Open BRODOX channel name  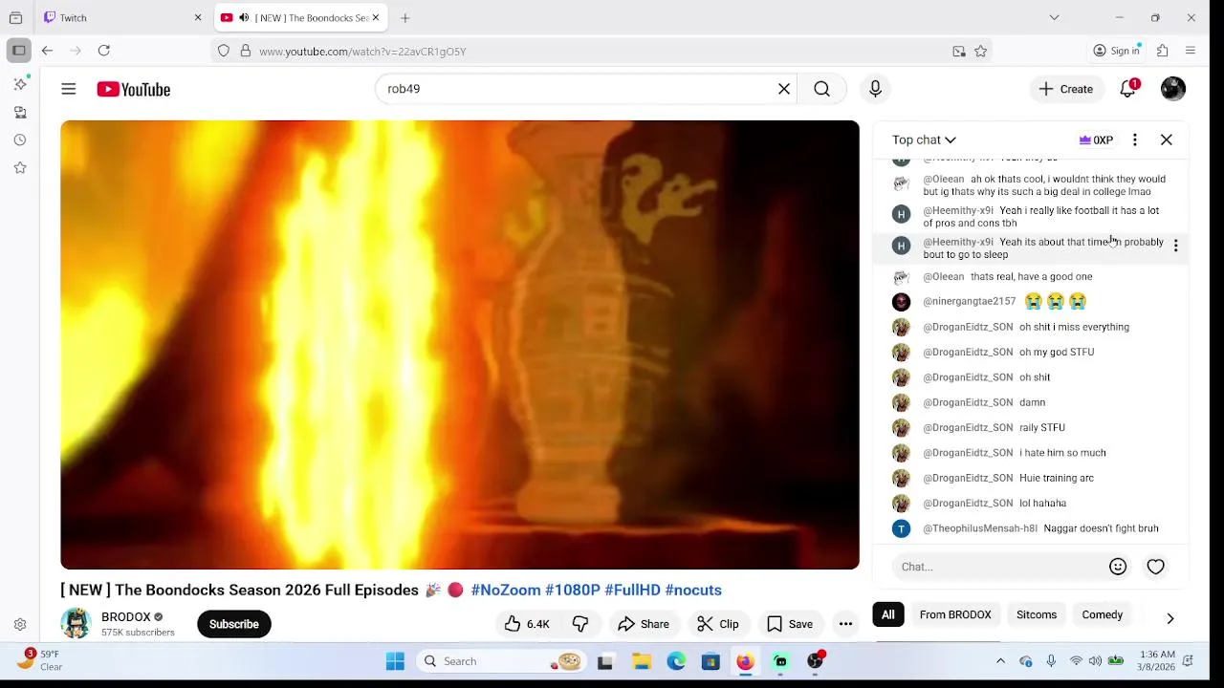point(126,617)
